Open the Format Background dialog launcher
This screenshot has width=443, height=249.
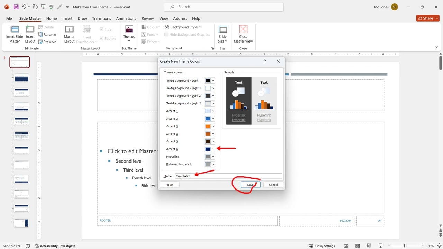click(x=212, y=48)
